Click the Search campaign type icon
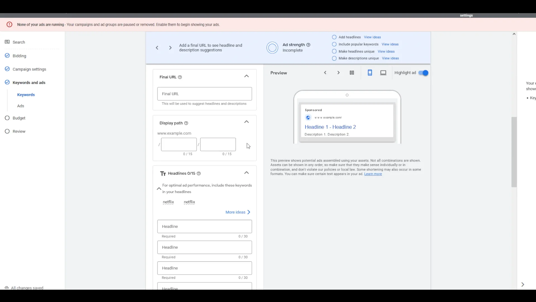 (x=7, y=42)
